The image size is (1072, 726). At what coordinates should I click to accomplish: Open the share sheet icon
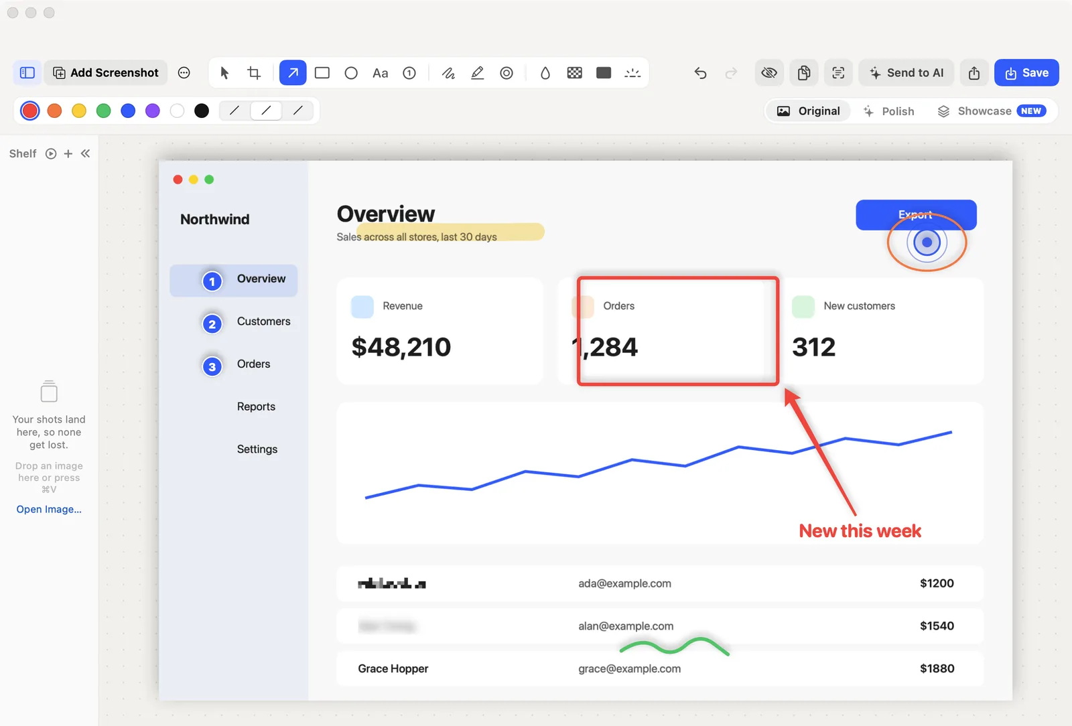(974, 73)
